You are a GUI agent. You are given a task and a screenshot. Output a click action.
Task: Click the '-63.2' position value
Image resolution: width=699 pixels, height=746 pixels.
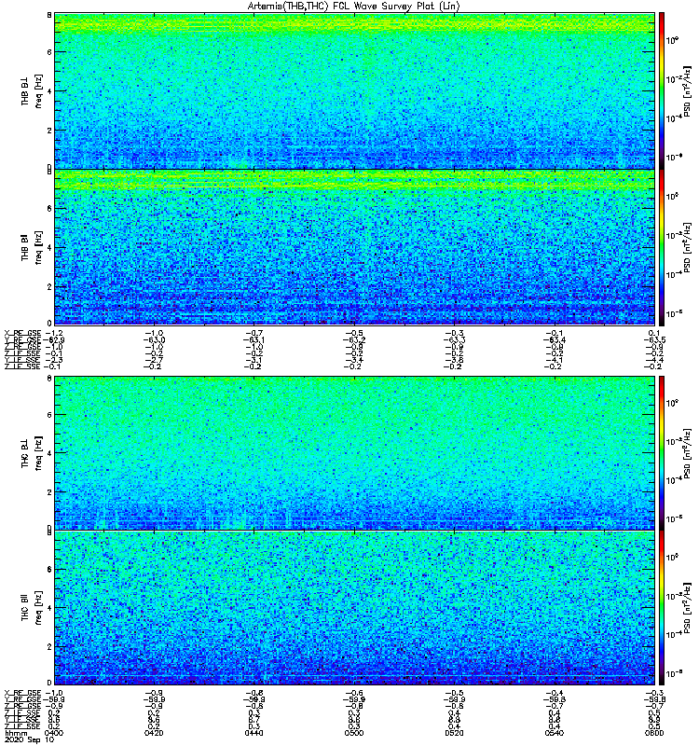click(x=354, y=340)
